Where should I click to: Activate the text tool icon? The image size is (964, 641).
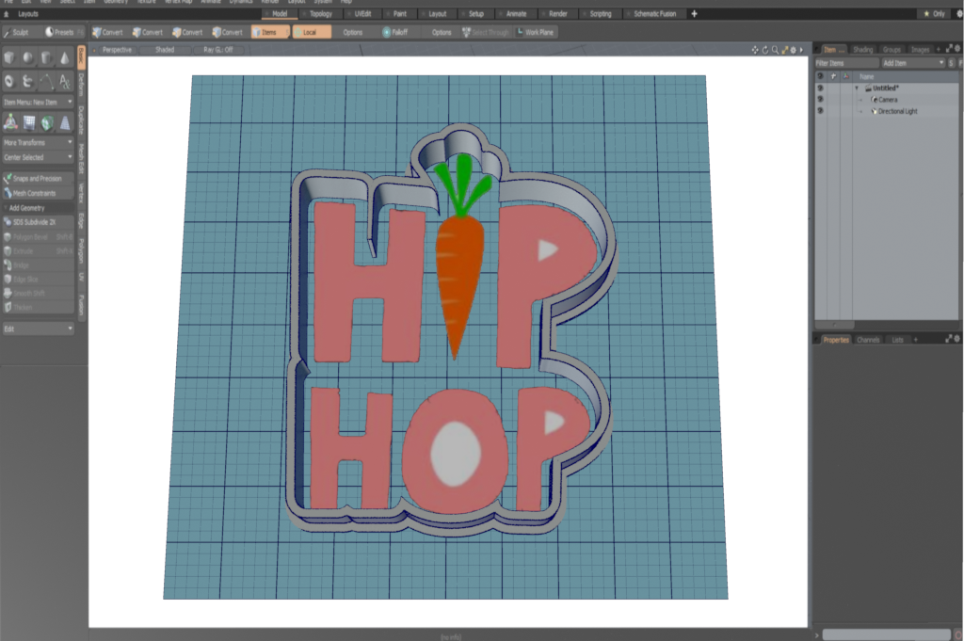[64, 82]
